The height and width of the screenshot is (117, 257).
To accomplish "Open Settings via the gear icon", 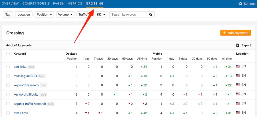I will (x=240, y=4).
